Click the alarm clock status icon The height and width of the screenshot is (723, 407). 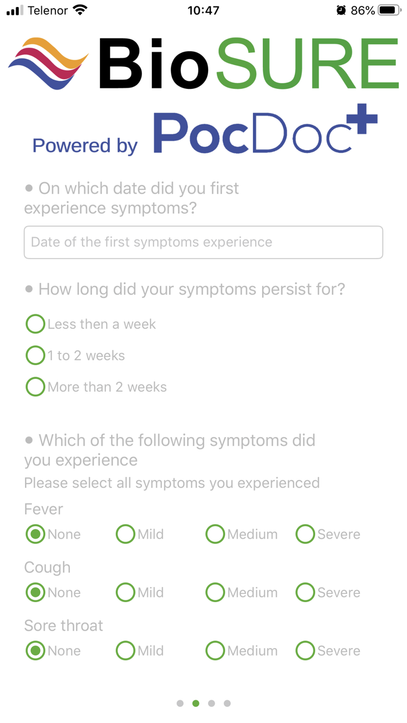[x=340, y=9]
